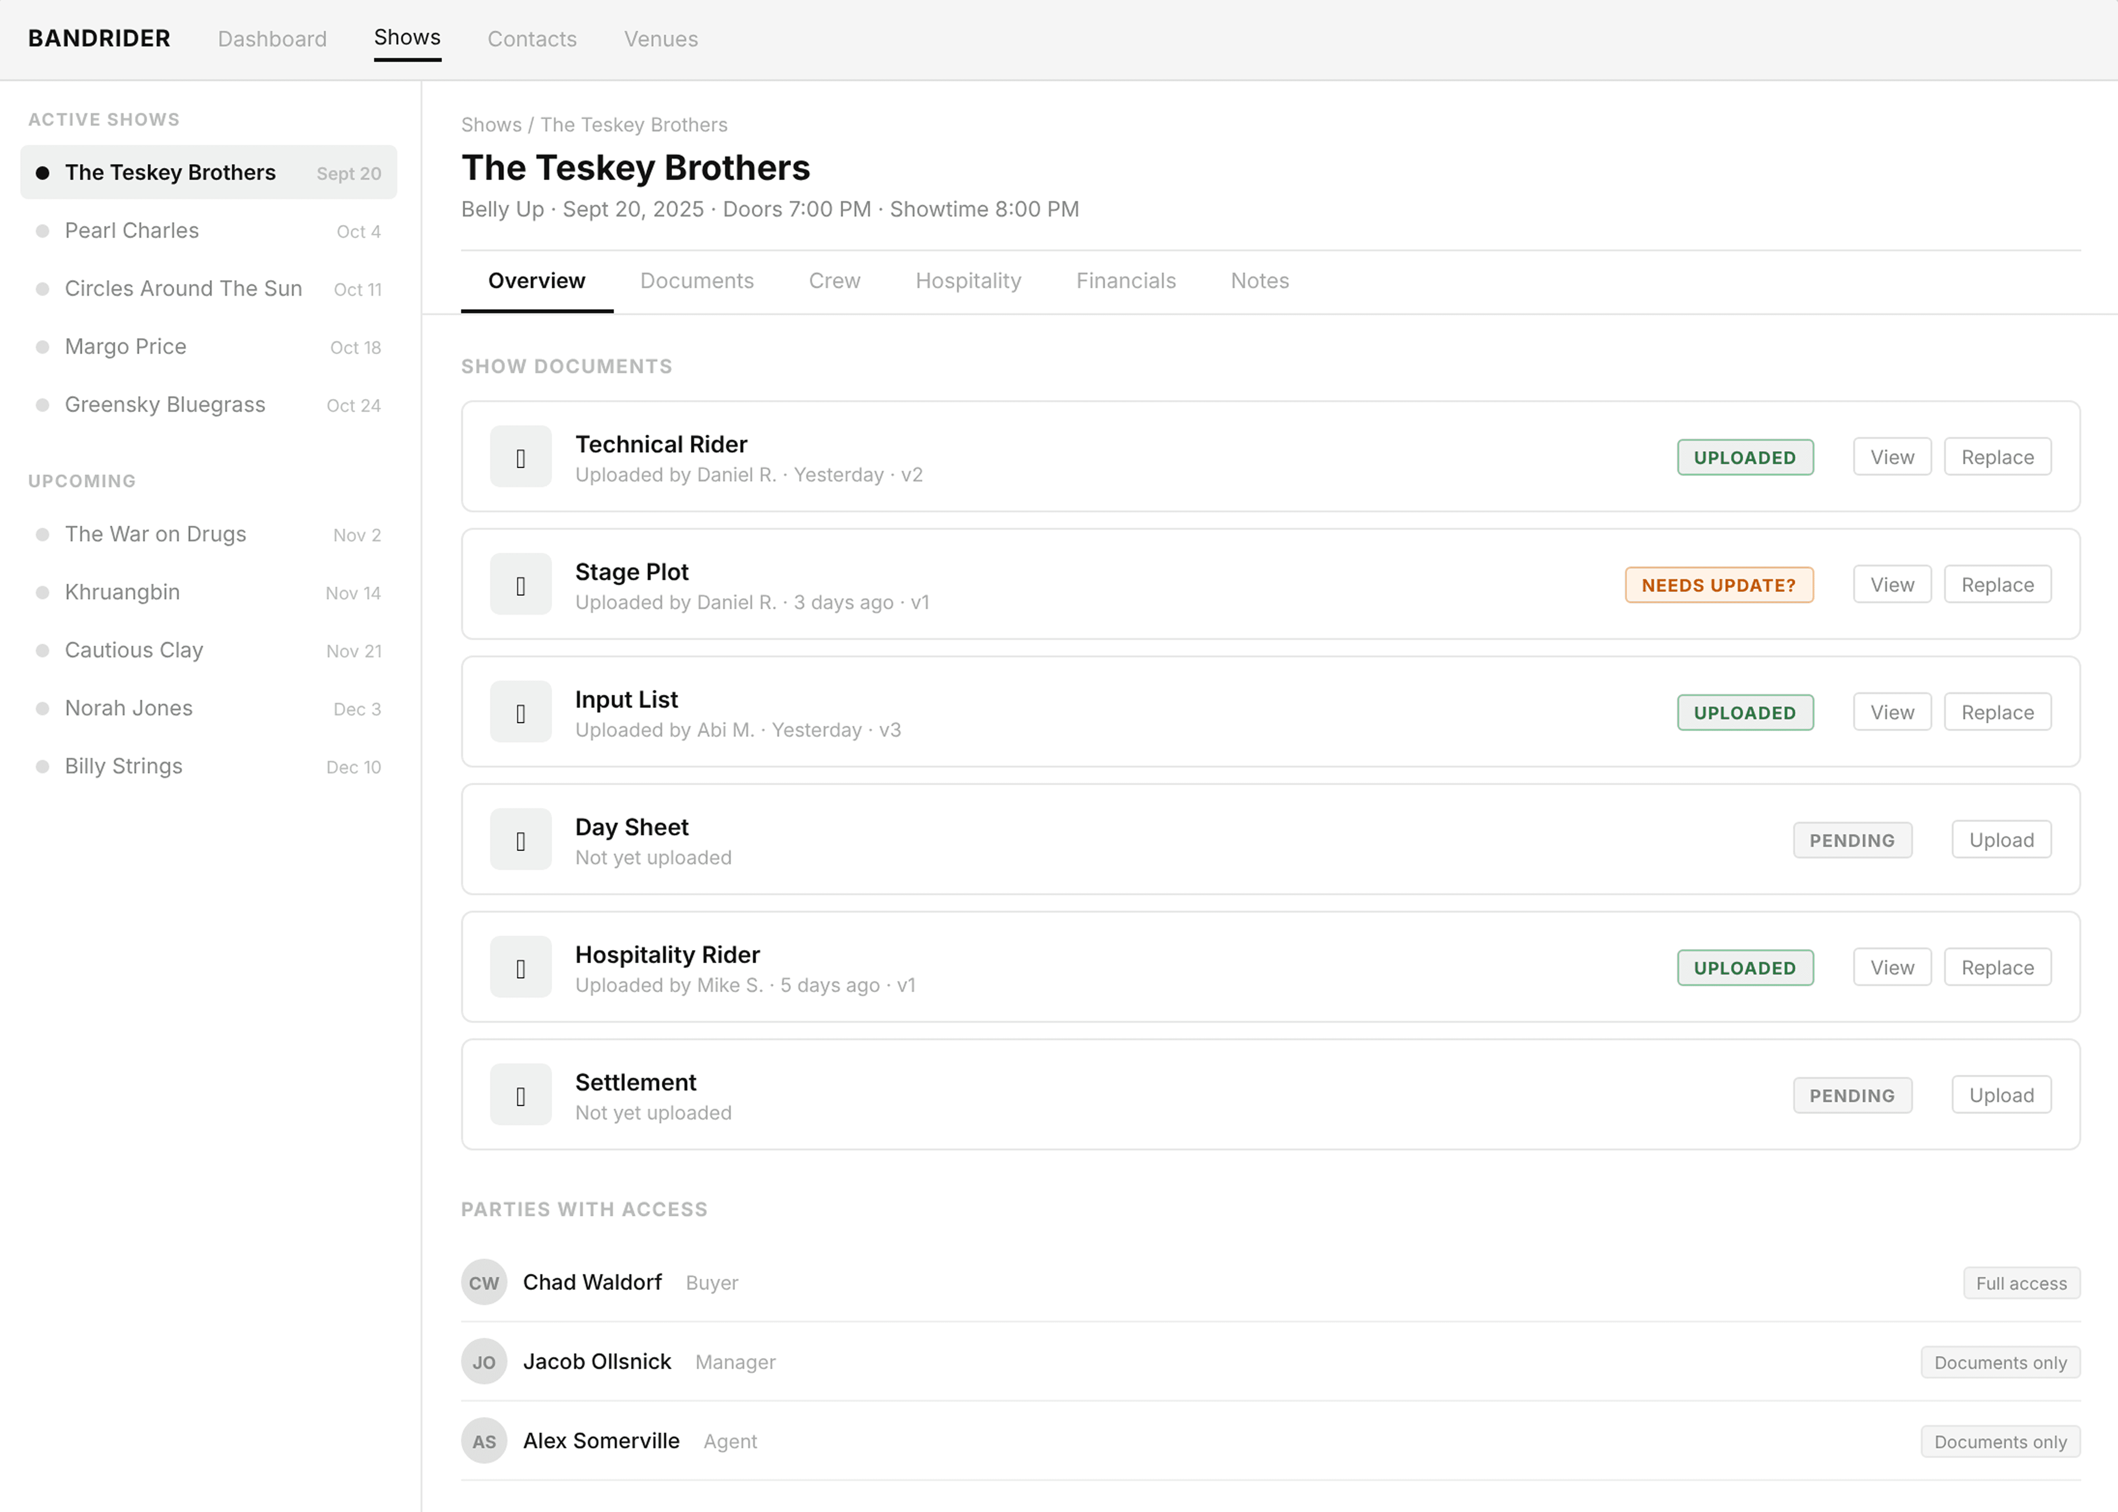This screenshot has width=2118, height=1512.
Task: Click Alex Somerville's AS avatar
Action: point(483,1441)
